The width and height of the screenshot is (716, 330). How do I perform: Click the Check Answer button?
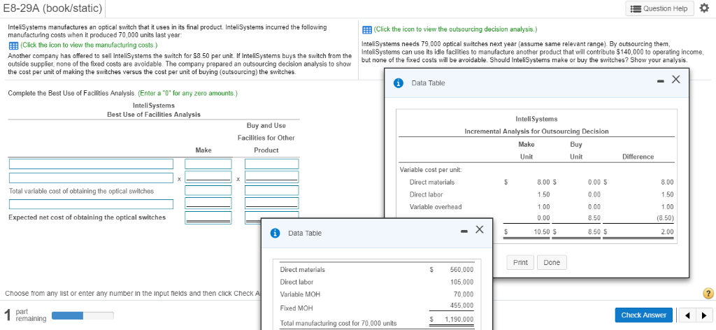(643, 315)
